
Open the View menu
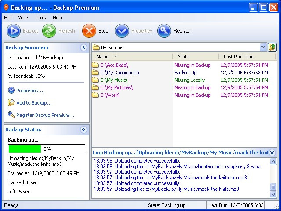[x=23, y=18]
